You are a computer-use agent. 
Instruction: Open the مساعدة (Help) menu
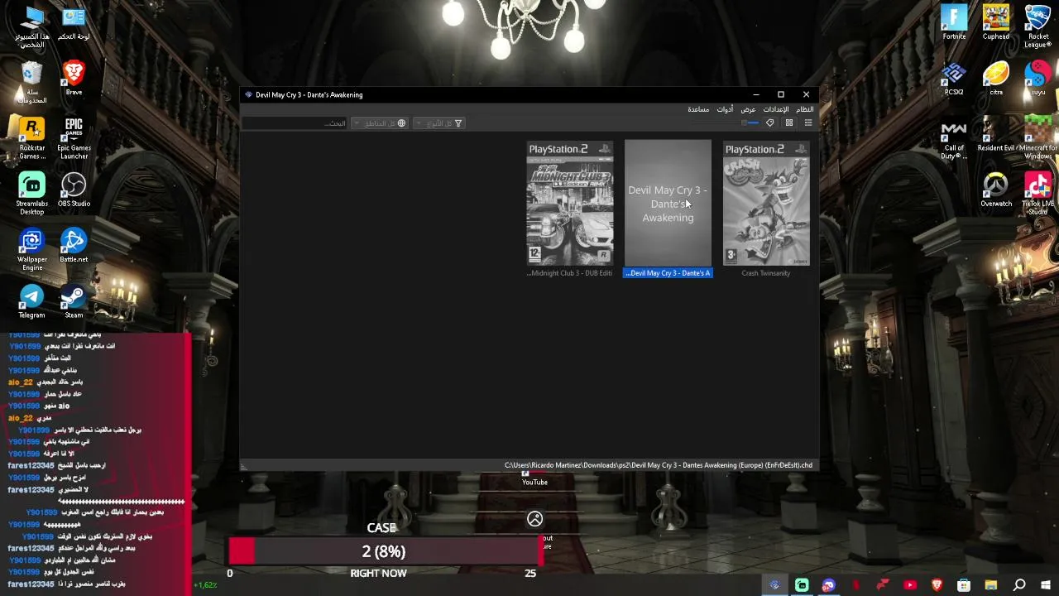click(x=698, y=109)
